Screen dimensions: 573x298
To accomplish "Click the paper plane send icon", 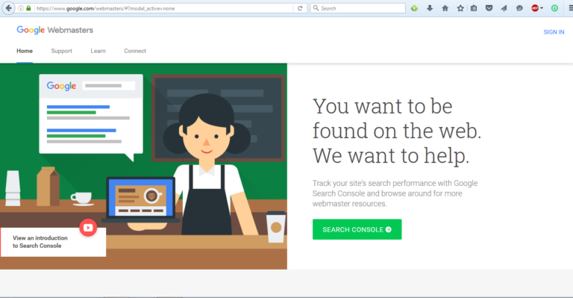I will coord(504,8).
